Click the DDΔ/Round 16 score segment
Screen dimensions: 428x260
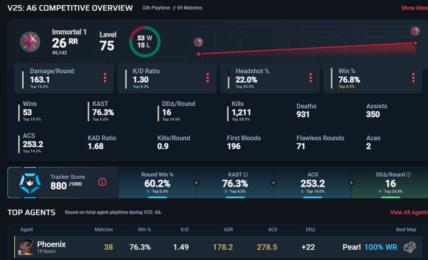pyautogui.click(x=390, y=183)
